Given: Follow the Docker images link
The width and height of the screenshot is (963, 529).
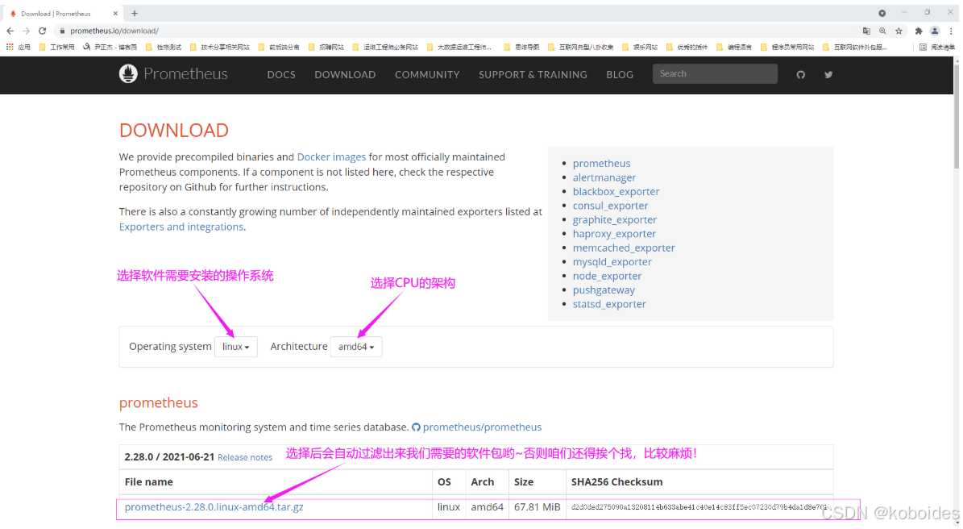Looking at the screenshot, I should click(331, 156).
